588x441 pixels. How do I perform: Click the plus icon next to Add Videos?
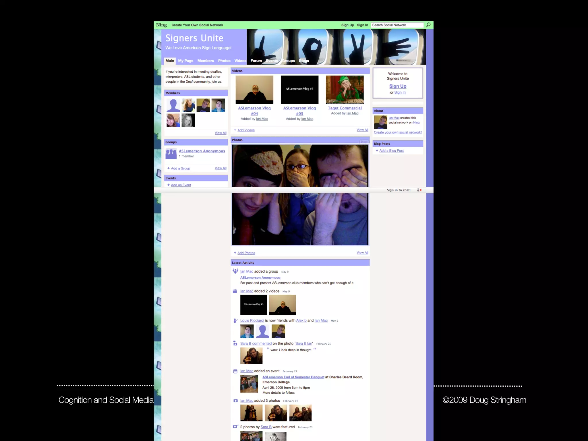pos(235,130)
